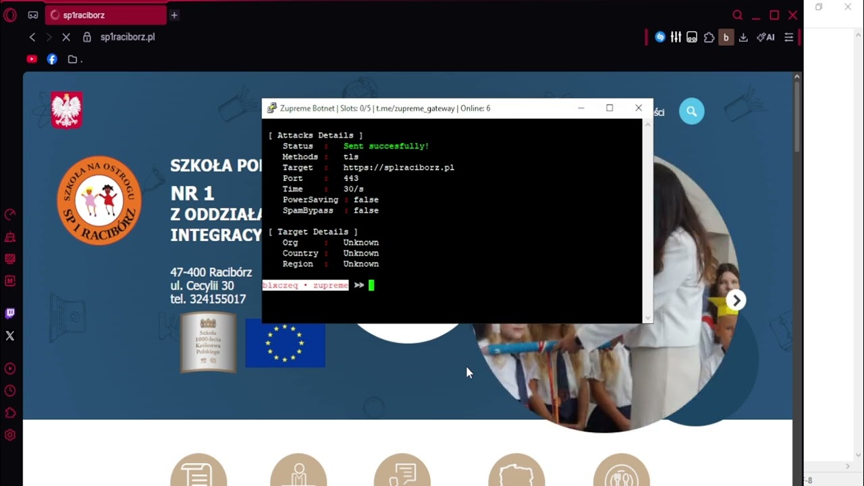Click the Shazam extension icon
Viewport: 864px width, 486px height.
click(x=660, y=37)
